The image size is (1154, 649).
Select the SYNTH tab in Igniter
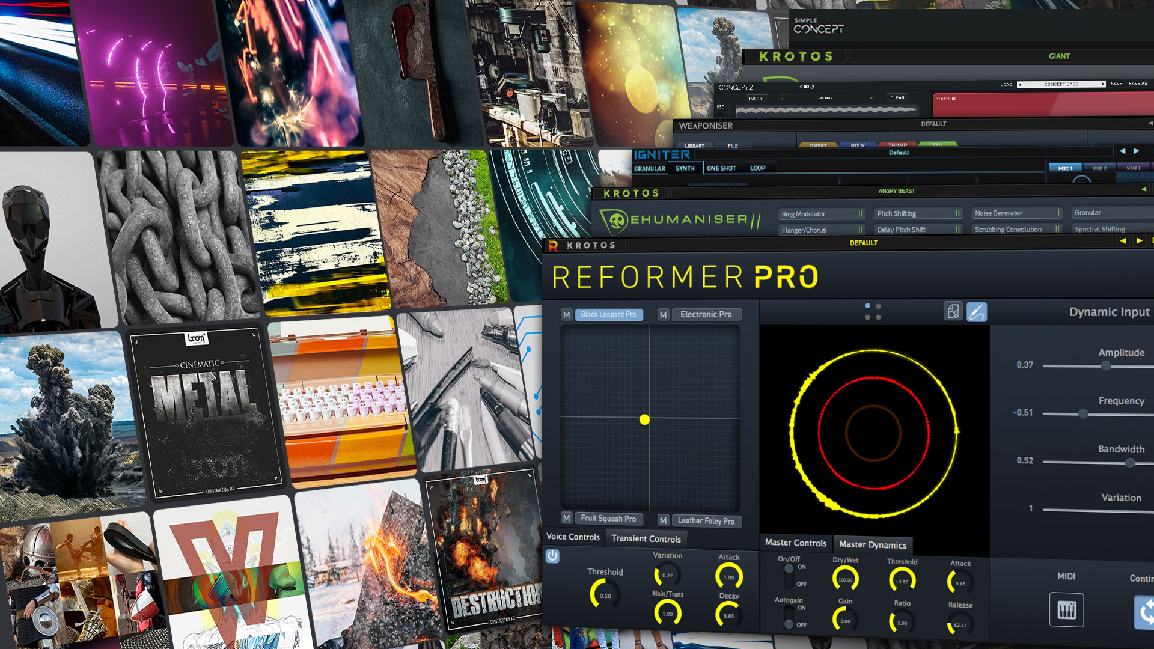(685, 168)
